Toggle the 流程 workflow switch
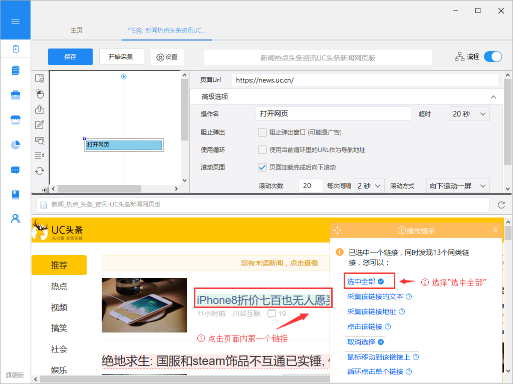The width and height of the screenshot is (513, 384). [492, 56]
